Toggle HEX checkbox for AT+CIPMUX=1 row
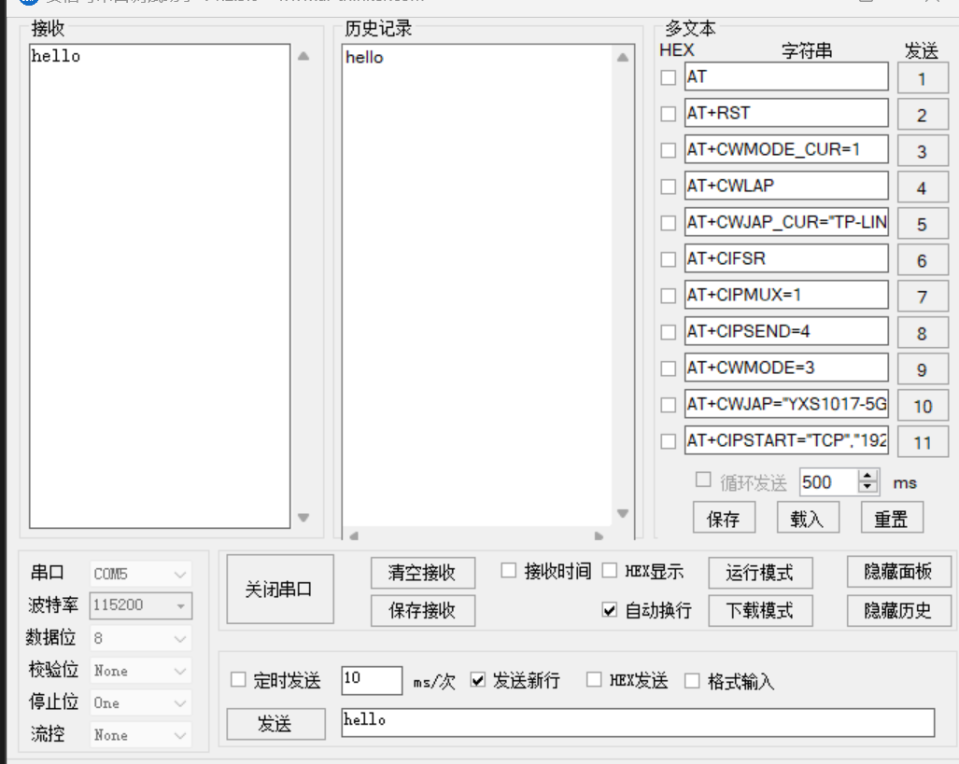959x764 pixels. [x=669, y=296]
